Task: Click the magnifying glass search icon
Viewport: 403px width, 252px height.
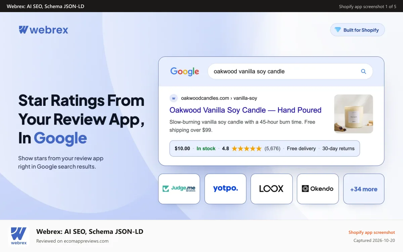Action: [363, 71]
